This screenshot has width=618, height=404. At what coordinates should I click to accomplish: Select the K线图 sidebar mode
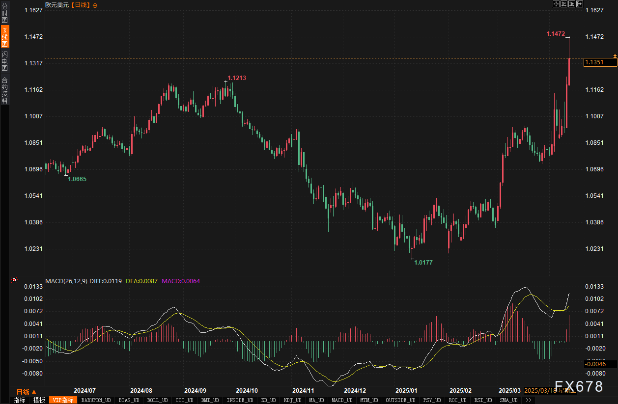click(5, 37)
